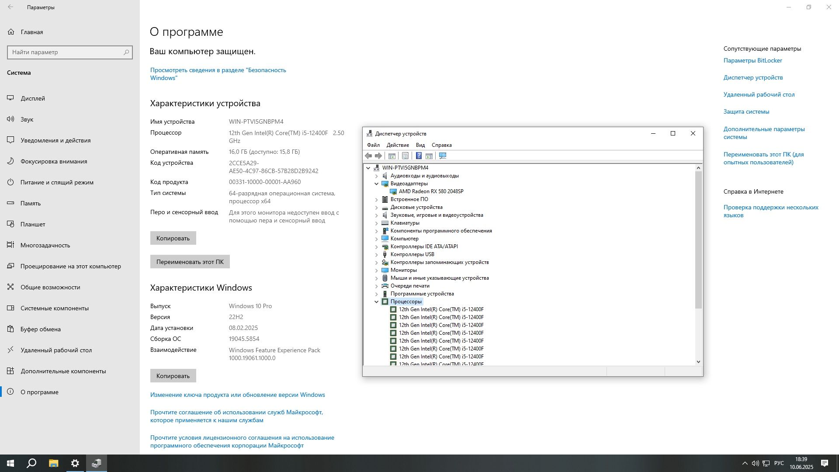
Task: Collapse root computer node in Device Manager
Action: click(368, 168)
